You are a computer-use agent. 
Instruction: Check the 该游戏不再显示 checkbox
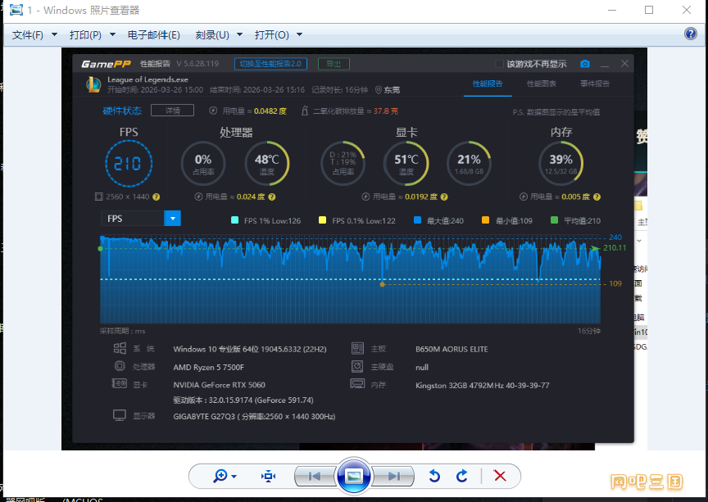500,64
